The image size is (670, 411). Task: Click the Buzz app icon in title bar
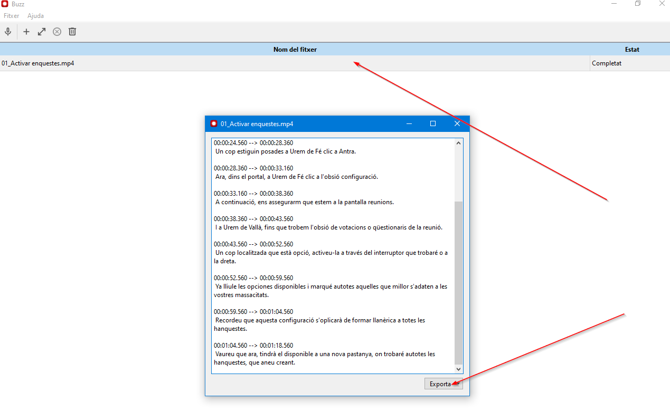click(5, 4)
